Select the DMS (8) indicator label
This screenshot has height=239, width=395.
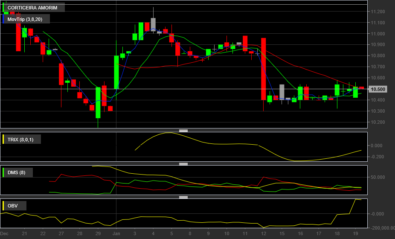point(17,172)
